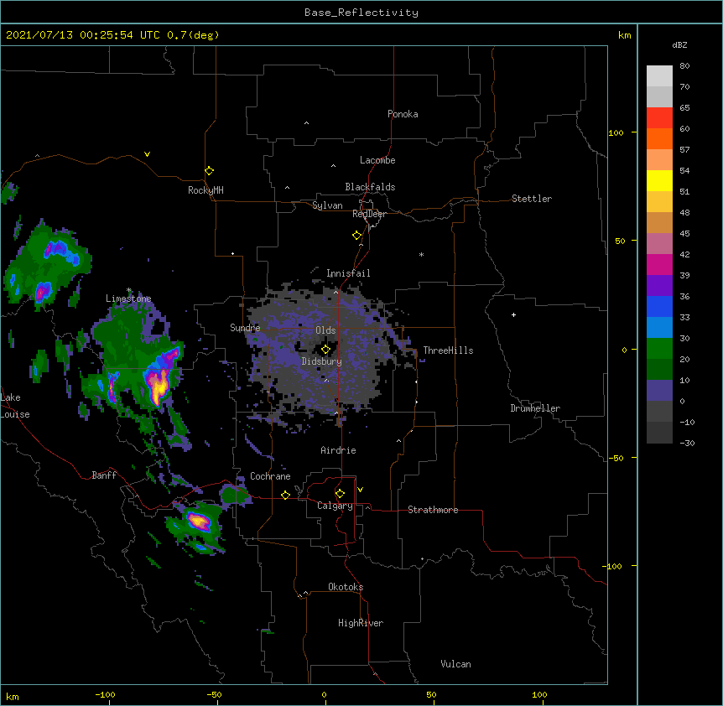Screen dimensions: 723x706
Task: Select the Lacombe city label
Action: (377, 160)
